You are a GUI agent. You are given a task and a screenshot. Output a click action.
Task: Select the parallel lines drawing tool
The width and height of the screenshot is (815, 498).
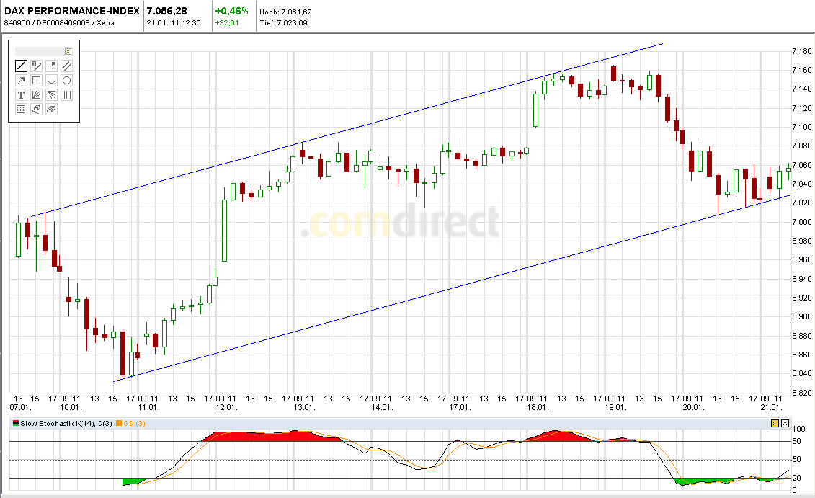coord(66,66)
